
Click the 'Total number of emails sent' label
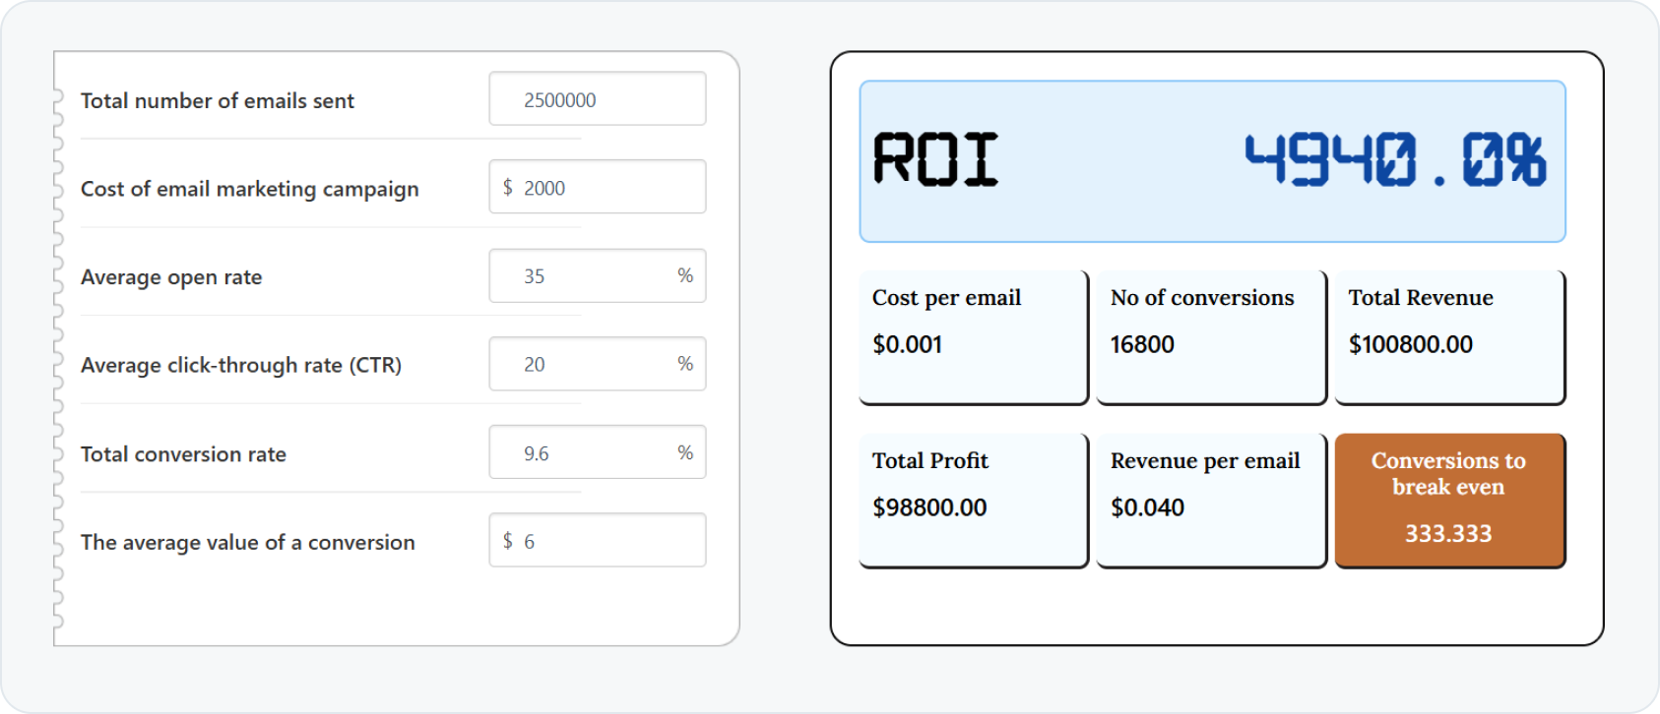click(x=218, y=101)
